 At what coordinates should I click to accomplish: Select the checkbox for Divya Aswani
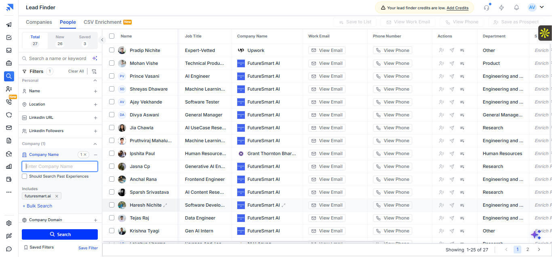coord(112,115)
